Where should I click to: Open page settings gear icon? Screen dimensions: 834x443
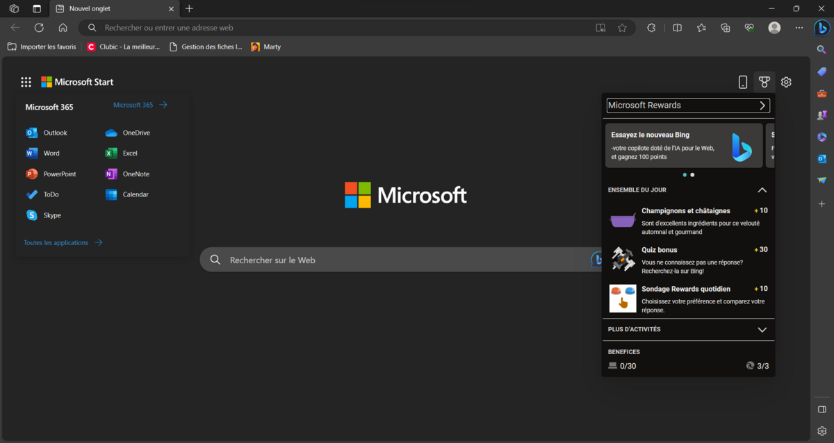[786, 82]
